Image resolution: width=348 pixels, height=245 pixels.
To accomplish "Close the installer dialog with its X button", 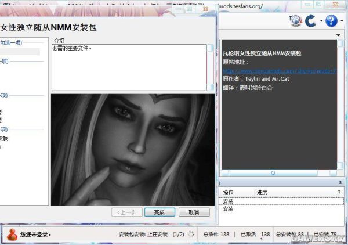I will coord(206,9).
